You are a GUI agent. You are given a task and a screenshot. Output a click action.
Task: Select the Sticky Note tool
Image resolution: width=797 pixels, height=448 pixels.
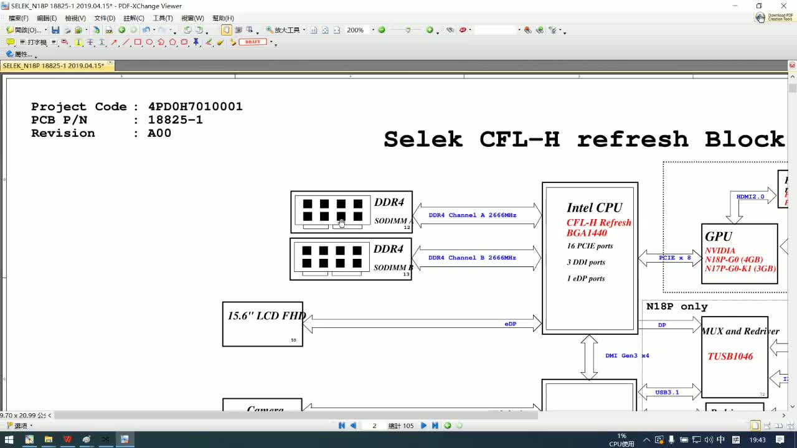click(10, 42)
